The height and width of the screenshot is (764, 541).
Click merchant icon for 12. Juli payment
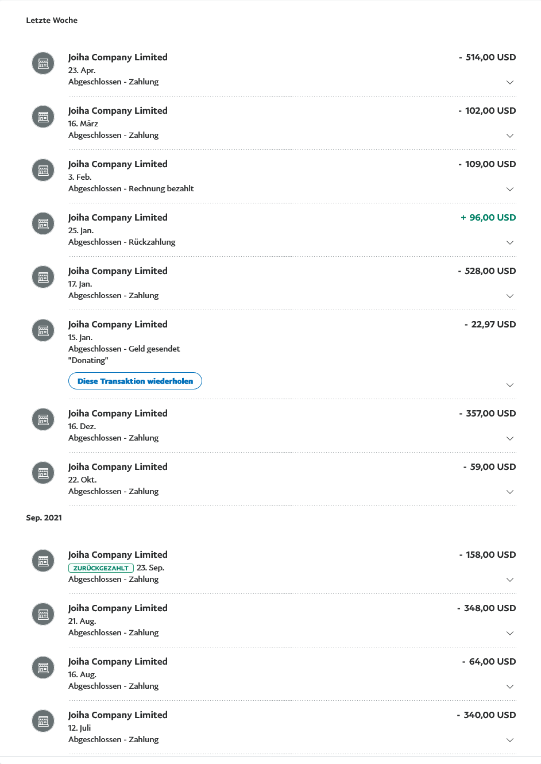43,721
